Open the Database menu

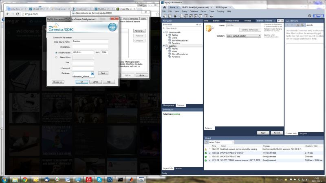(x=194, y=11)
